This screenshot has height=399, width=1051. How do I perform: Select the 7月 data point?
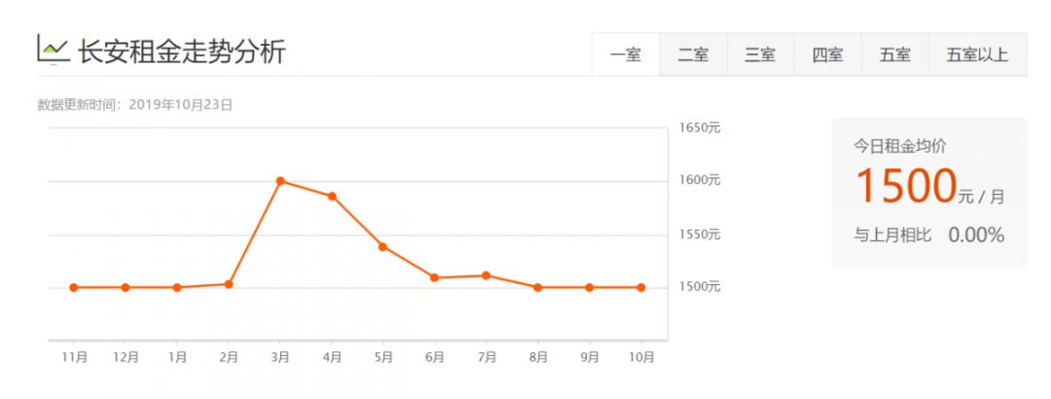487,275
